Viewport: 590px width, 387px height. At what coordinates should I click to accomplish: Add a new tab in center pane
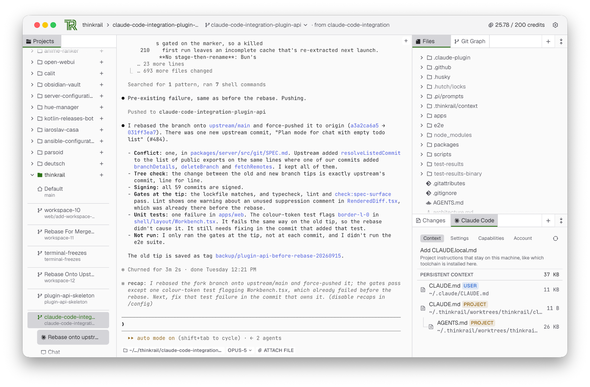pos(406,41)
